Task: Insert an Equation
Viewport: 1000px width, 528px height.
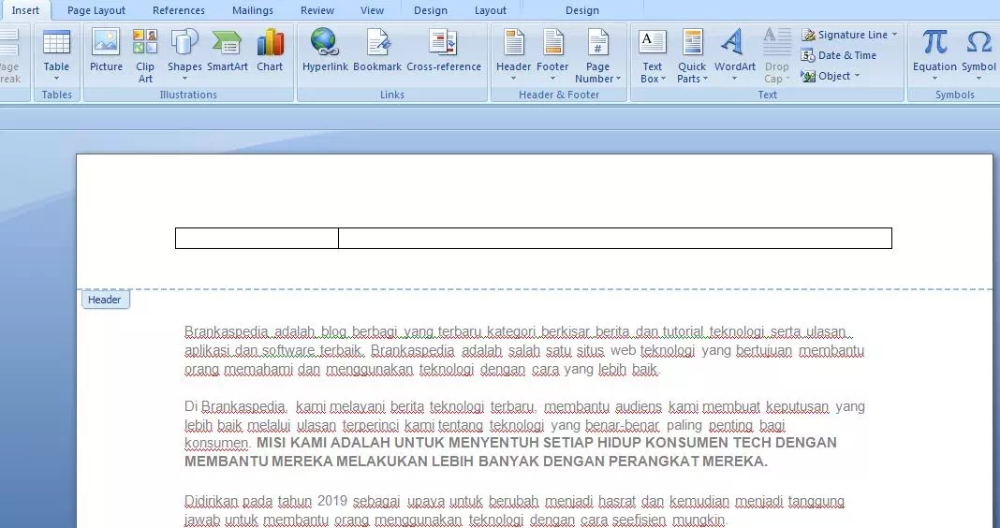Action: [934, 55]
